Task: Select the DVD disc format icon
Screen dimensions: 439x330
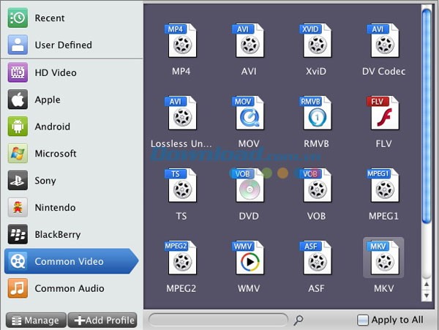Action: (249, 185)
